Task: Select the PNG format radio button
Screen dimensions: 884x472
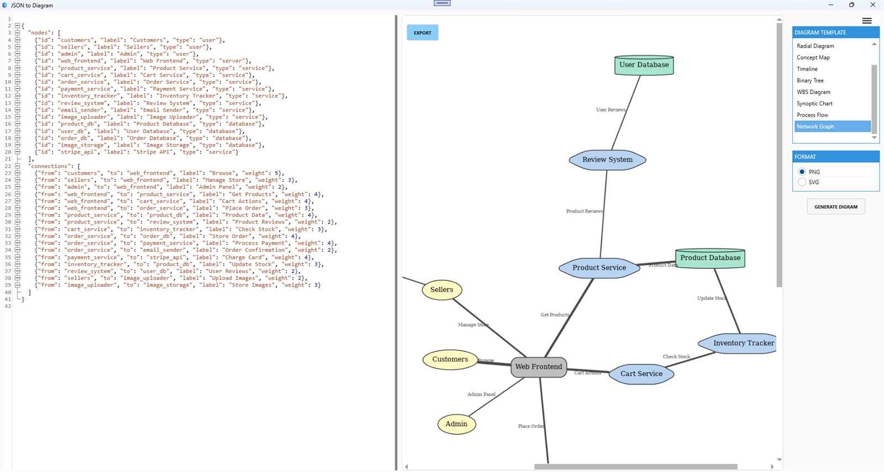Action: click(x=802, y=172)
